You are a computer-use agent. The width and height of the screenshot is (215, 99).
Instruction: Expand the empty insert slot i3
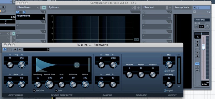pos(17,35)
